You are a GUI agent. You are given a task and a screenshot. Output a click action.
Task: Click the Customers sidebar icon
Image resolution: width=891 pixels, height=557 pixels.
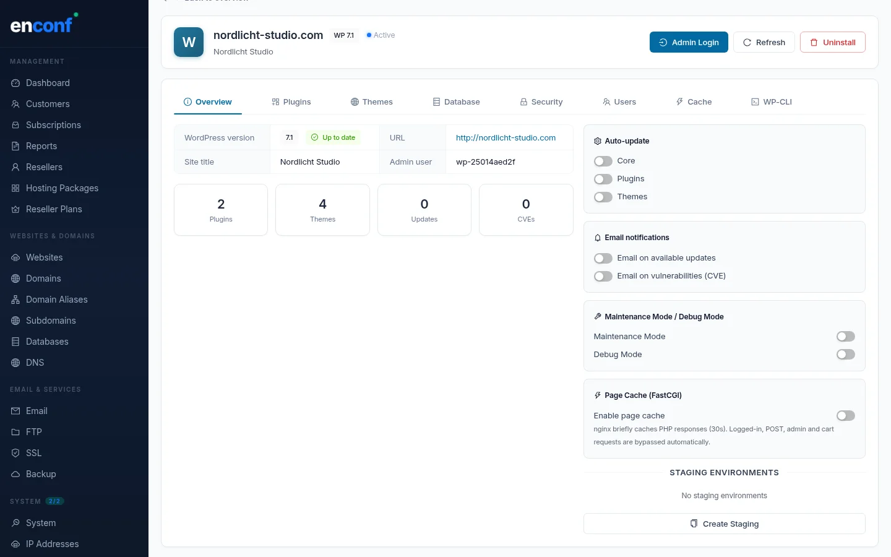15,104
